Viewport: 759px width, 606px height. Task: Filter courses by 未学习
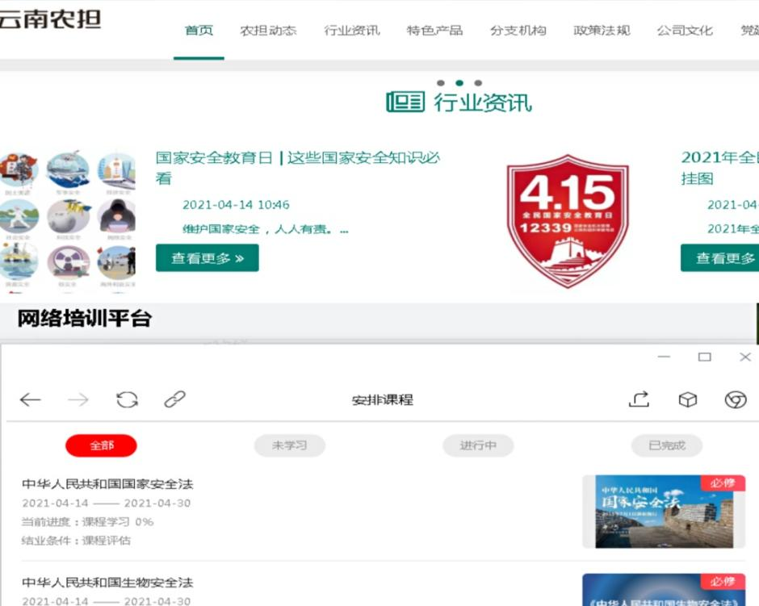[x=289, y=445]
